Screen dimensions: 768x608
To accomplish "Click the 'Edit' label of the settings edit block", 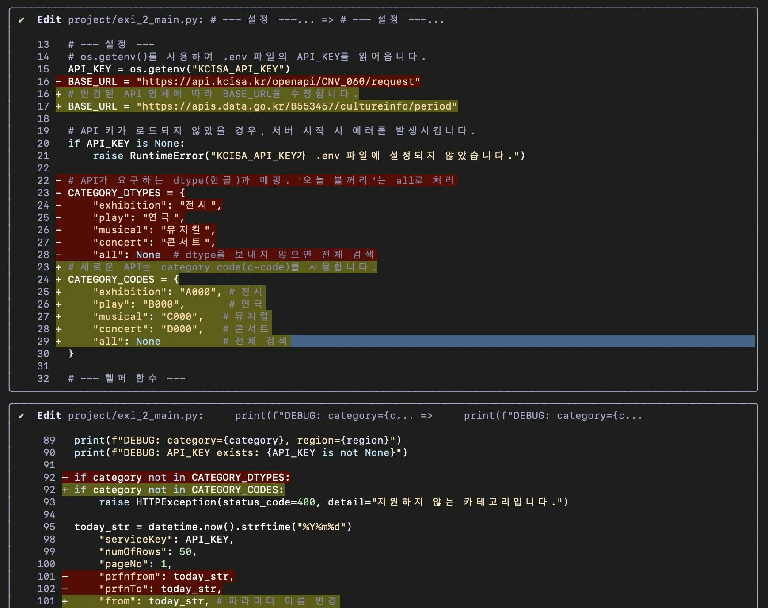I will [49, 20].
